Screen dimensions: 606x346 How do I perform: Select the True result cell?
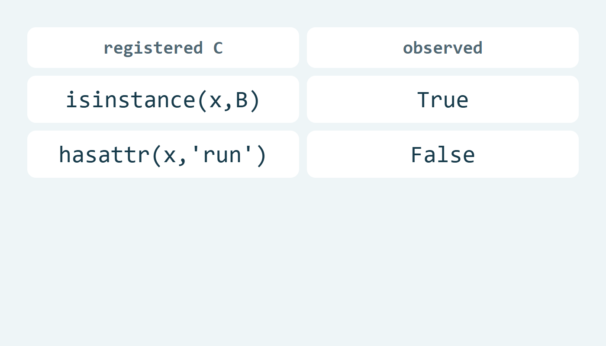click(x=443, y=99)
